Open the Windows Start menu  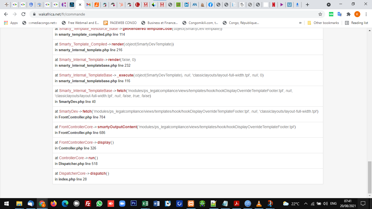7,204
